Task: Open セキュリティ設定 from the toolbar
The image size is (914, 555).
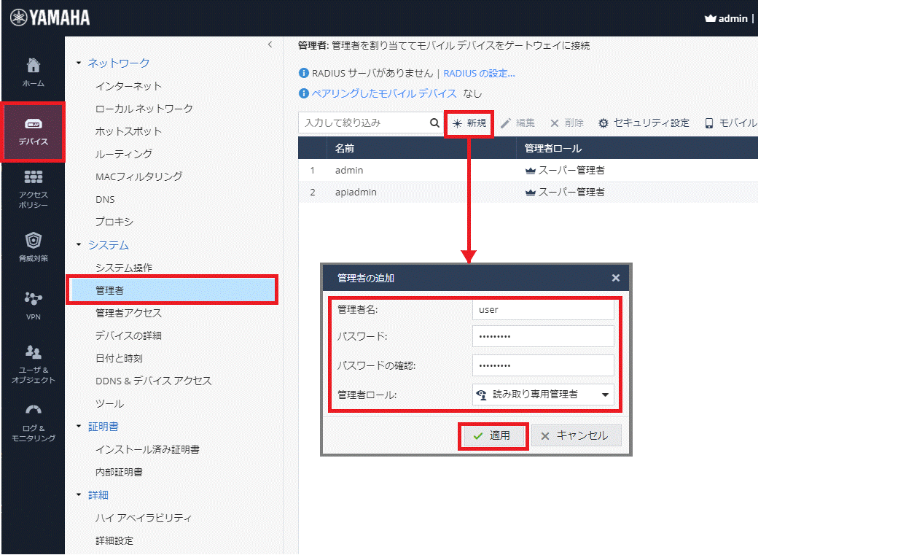Action: click(x=644, y=123)
